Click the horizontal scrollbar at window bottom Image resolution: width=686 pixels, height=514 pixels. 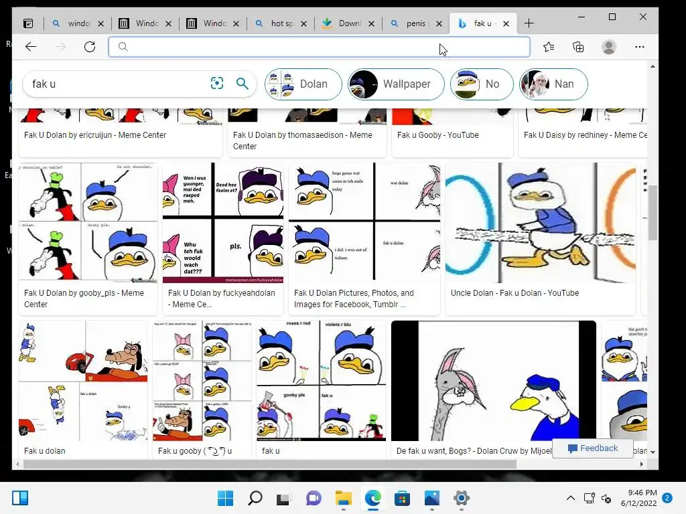pyautogui.click(x=270, y=464)
